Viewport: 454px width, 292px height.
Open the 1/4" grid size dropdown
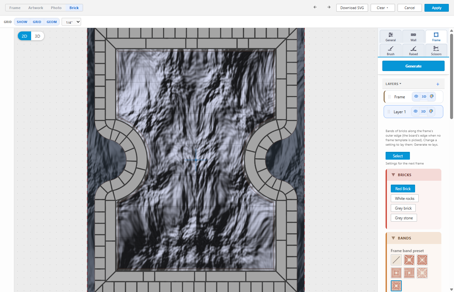point(71,22)
